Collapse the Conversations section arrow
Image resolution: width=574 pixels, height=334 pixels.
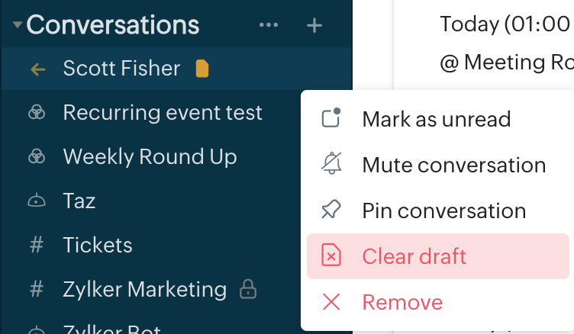point(17,25)
